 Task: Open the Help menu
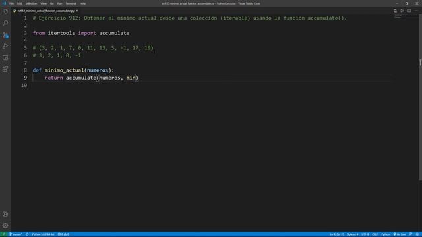coord(82,3)
